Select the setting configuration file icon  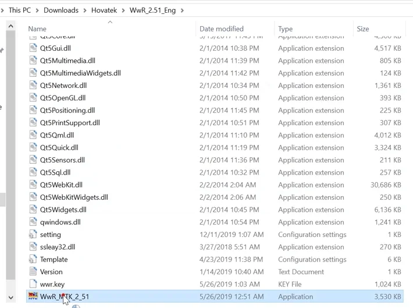pos(33,235)
